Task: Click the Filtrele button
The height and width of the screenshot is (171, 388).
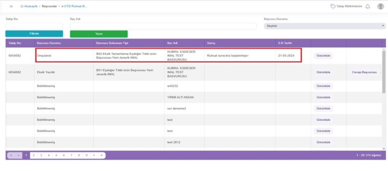Action: tap(34, 34)
